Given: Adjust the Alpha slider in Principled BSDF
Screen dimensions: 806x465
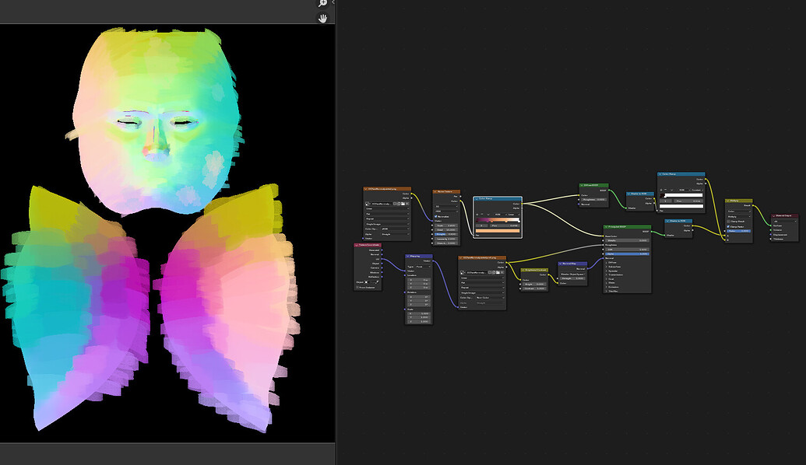Looking at the screenshot, I should pyautogui.click(x=627, y=254).
